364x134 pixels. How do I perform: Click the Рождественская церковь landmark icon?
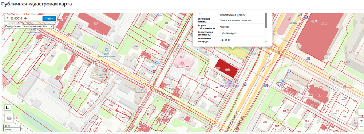pyautogui.click(x=103, y=71)
